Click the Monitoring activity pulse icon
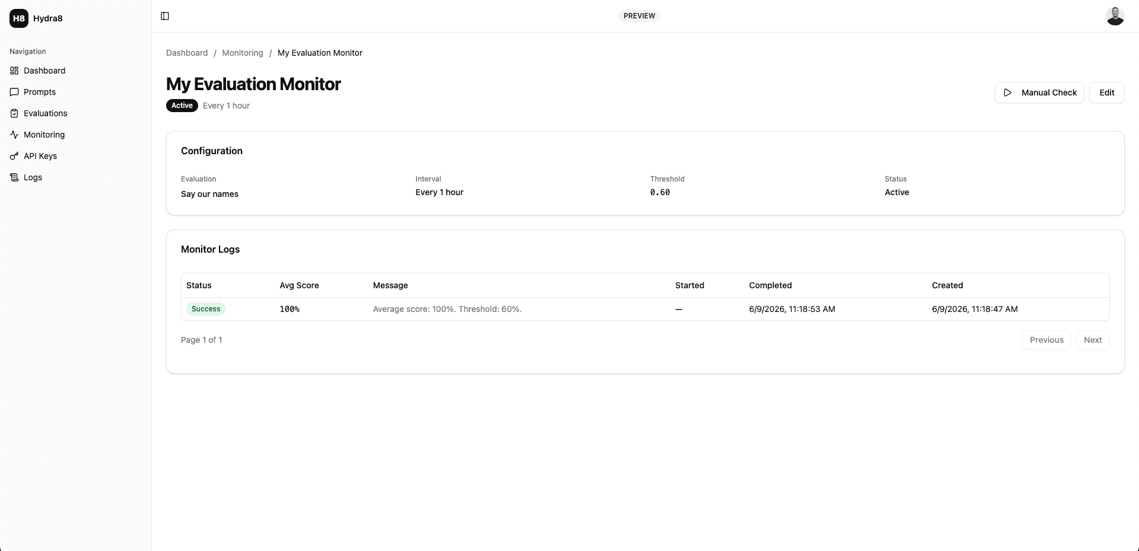Screen dimensions: 1139x551 click(14, 135)
